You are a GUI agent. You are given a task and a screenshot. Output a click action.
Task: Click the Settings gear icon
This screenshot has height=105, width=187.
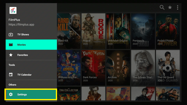[11, 94]
